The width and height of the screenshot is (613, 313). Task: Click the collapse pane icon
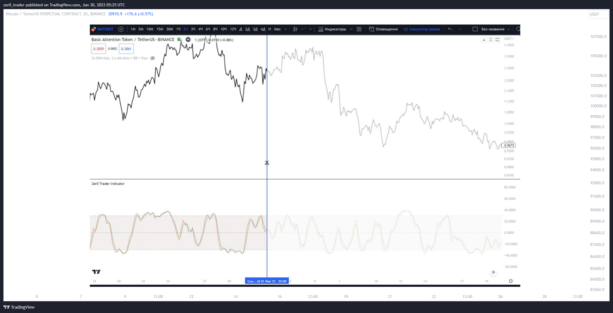[x=490, y=40]
